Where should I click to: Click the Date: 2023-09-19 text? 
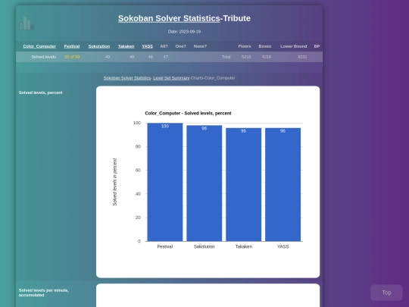184,32
